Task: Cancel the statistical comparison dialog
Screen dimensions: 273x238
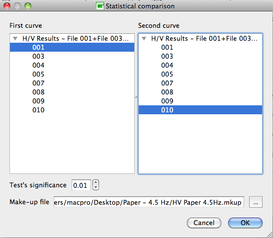Action: [x=204, y=223]
